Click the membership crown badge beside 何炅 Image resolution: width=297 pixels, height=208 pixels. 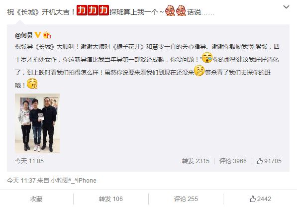click(x=47, y=35)
